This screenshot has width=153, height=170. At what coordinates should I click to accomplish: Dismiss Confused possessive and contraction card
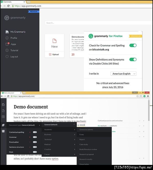click(x=144, y=121)
